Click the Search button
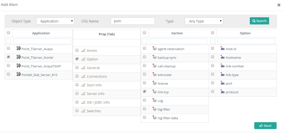Image resolution: width=290 pixels, height=134 pixels. click(x=259, y=21)
